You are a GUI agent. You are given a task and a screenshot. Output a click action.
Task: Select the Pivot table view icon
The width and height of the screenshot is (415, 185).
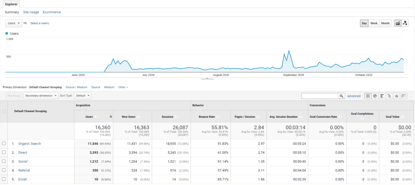[404, 96]
